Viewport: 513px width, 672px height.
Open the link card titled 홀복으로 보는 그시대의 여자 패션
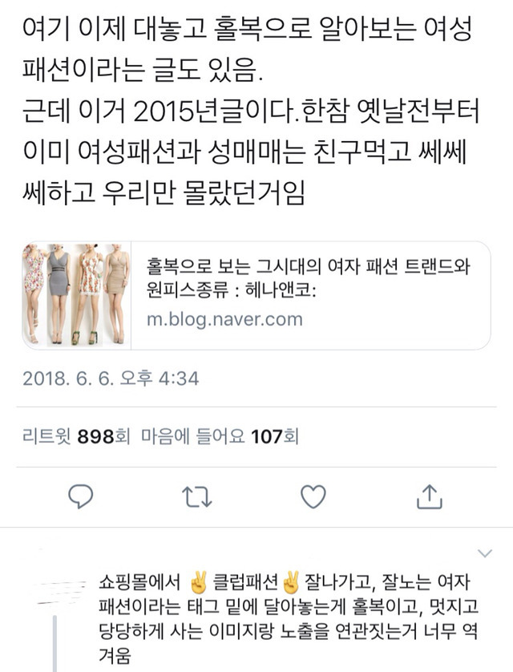click(256, 295)
